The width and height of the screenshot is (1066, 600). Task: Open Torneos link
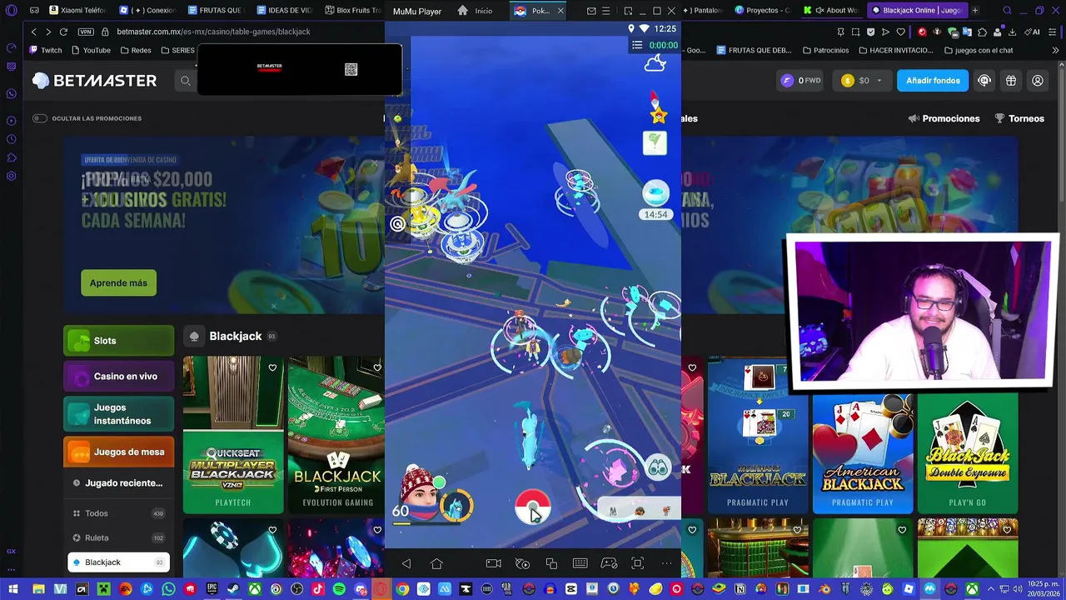pos(1019,118)
